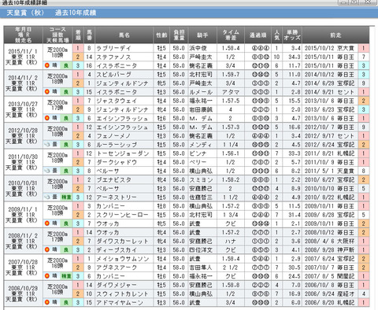Click the 騎手 column header
Viewport: 378px width, 310px height.
202,35
